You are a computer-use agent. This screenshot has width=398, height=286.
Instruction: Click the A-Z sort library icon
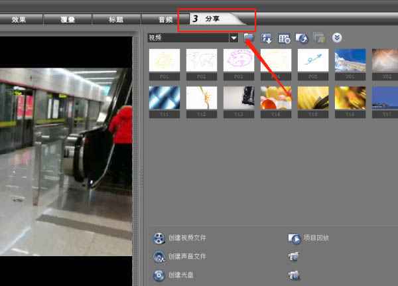tap(266, 38)
